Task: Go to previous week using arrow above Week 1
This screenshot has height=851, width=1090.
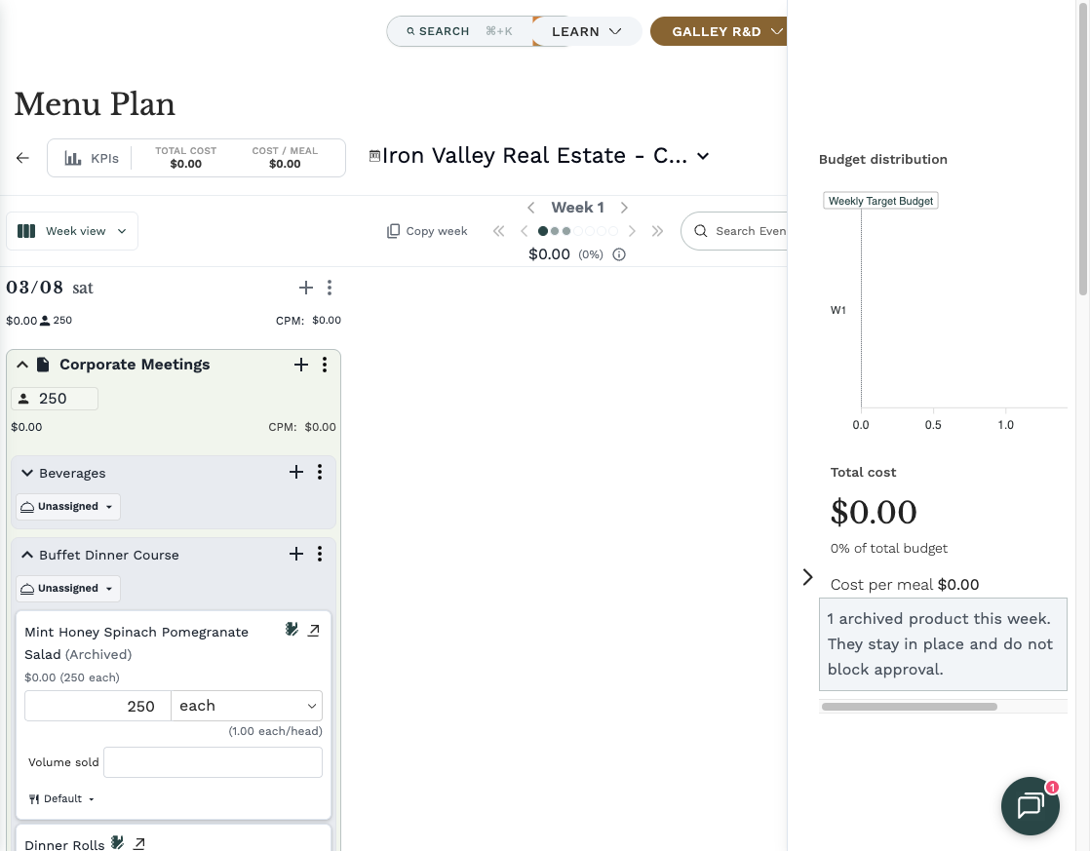Action: click(531, 208)
